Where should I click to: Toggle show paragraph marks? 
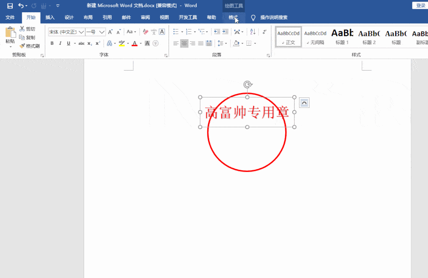[x=265, y=32]
